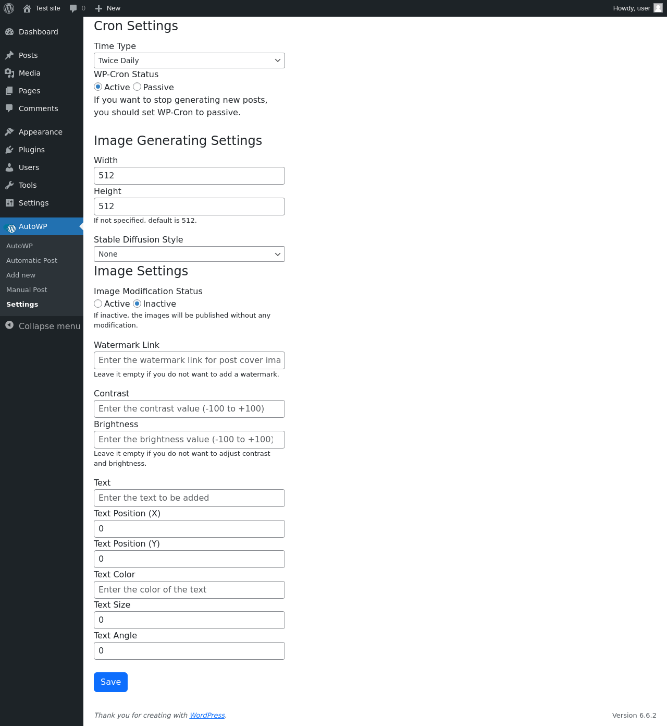Open the Dashboard gauge icon in sidebar

click(x=9, y=32)
